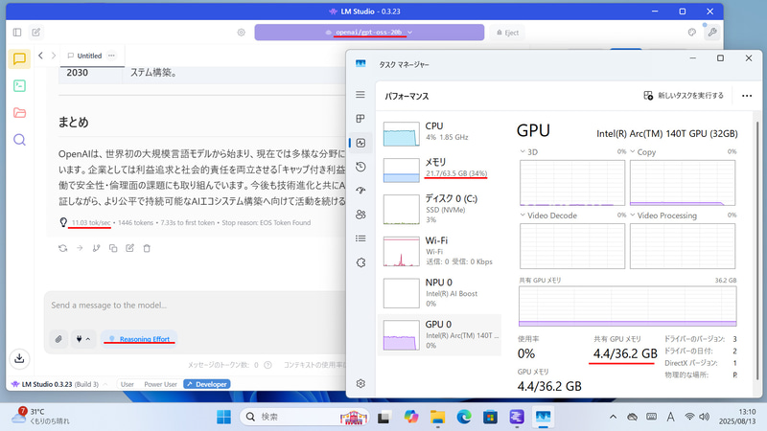Select メモリ in performance list
This screenshot has width=767, height=431.
(x=440, y=170)
